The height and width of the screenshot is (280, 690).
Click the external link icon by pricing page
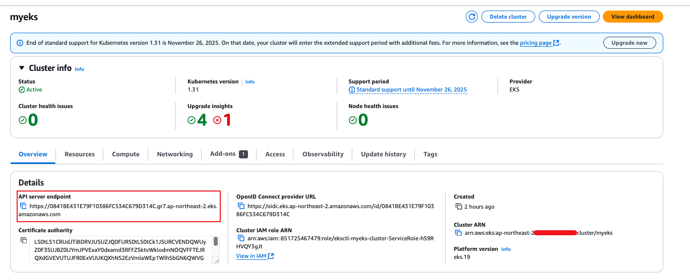click(556, 43)
